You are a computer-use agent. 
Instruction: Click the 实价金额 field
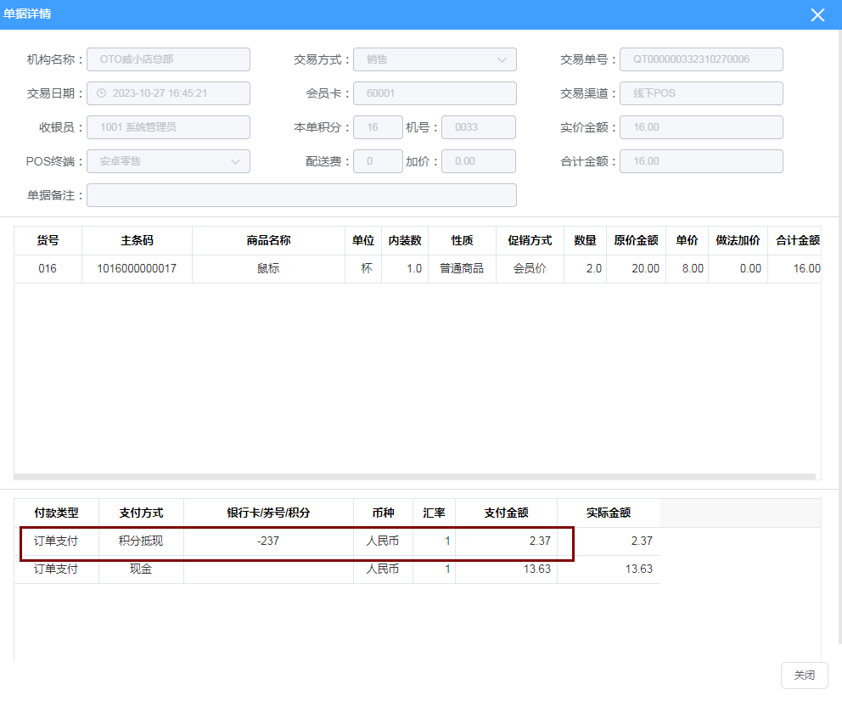point(700,127)
